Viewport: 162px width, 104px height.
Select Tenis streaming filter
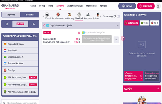[x=145, y=23]
